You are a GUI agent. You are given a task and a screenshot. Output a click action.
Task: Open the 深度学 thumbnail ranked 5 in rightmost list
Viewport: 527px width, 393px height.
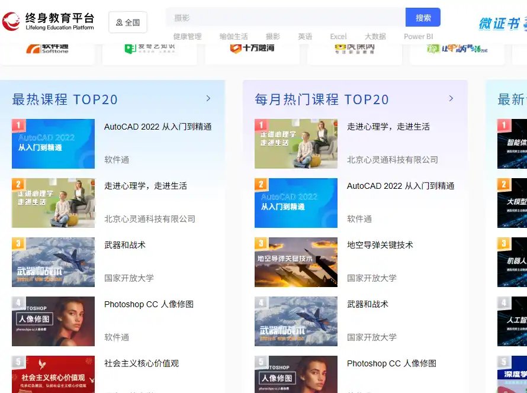512,374
